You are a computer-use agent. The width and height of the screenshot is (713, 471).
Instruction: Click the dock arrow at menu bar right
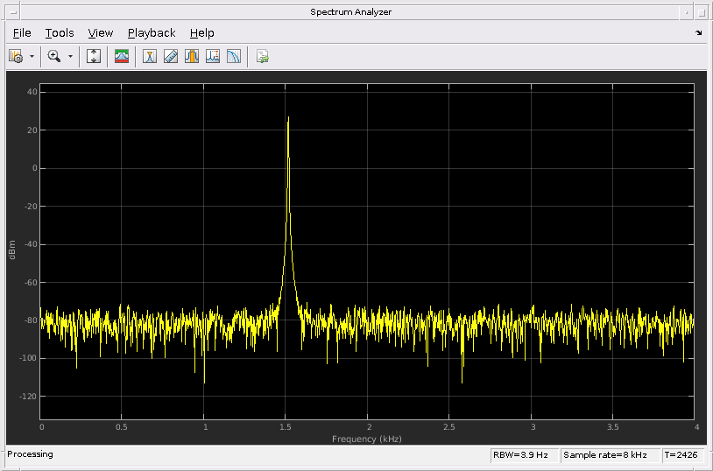click(698, 32)
